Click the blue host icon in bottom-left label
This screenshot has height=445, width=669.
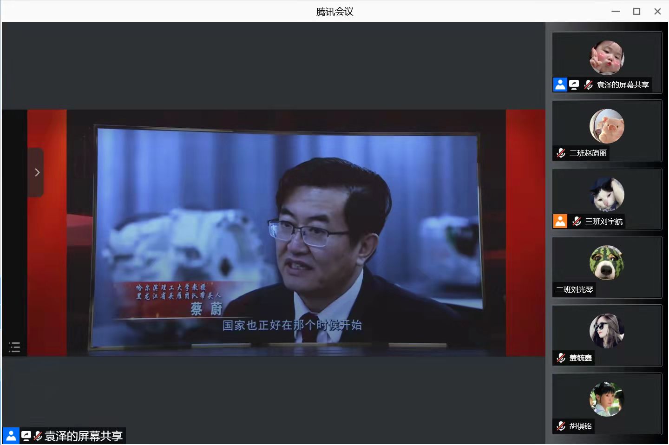coord(11,436)
